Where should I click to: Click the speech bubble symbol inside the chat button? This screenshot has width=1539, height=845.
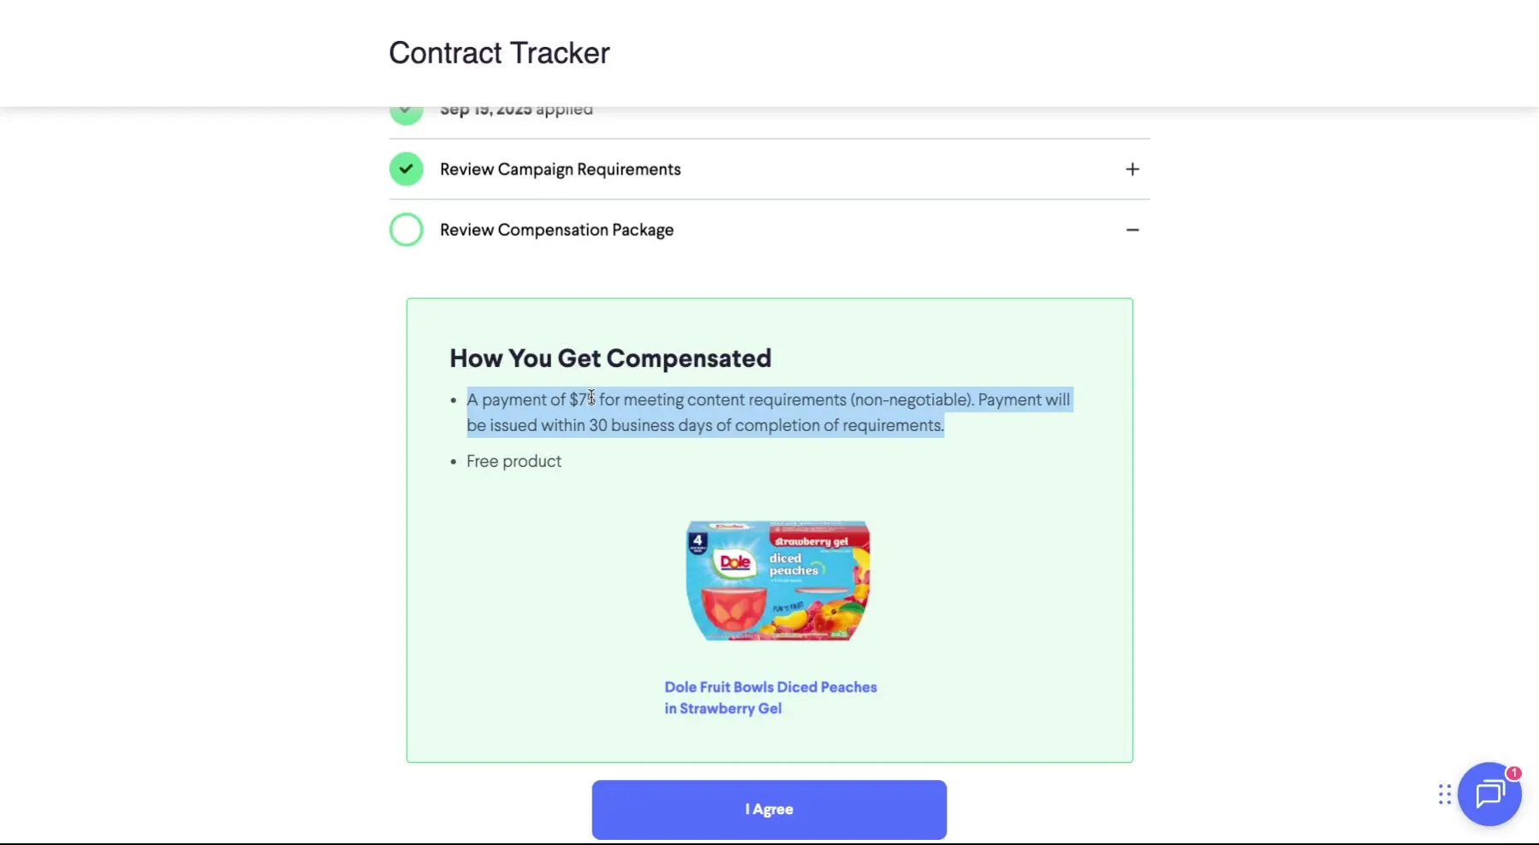click(x=1489, y=795)
